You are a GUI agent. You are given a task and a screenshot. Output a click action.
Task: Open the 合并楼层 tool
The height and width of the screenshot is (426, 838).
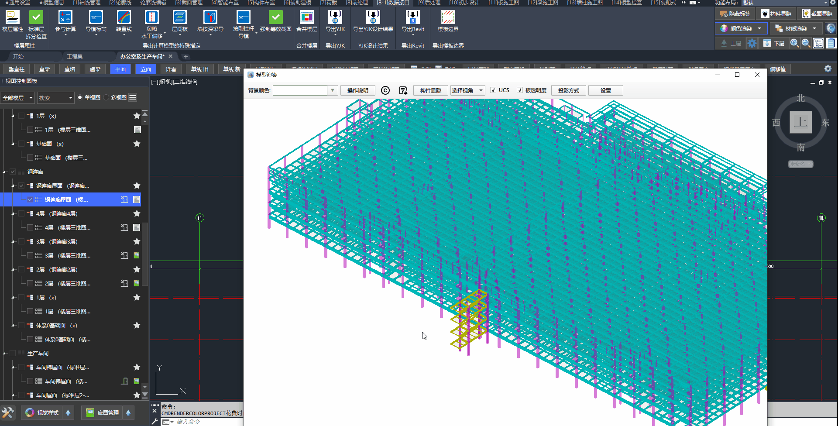[x=306, y=18]
